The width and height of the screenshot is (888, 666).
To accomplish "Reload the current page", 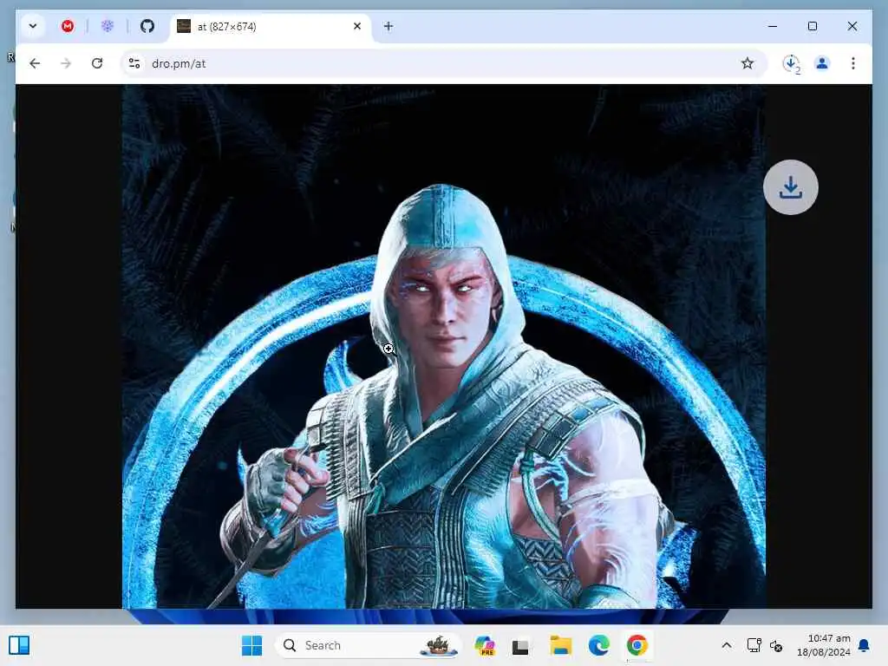I will 97,63.
